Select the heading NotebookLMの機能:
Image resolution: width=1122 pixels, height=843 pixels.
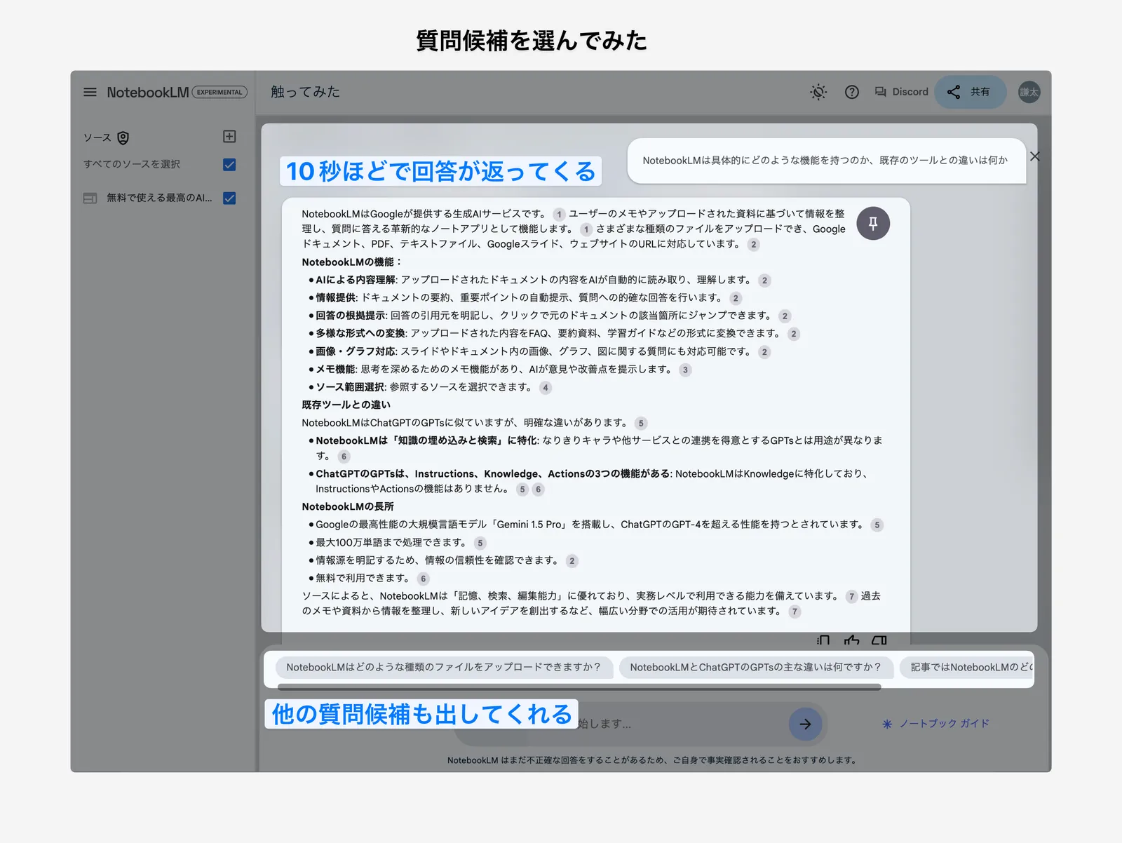351,262
